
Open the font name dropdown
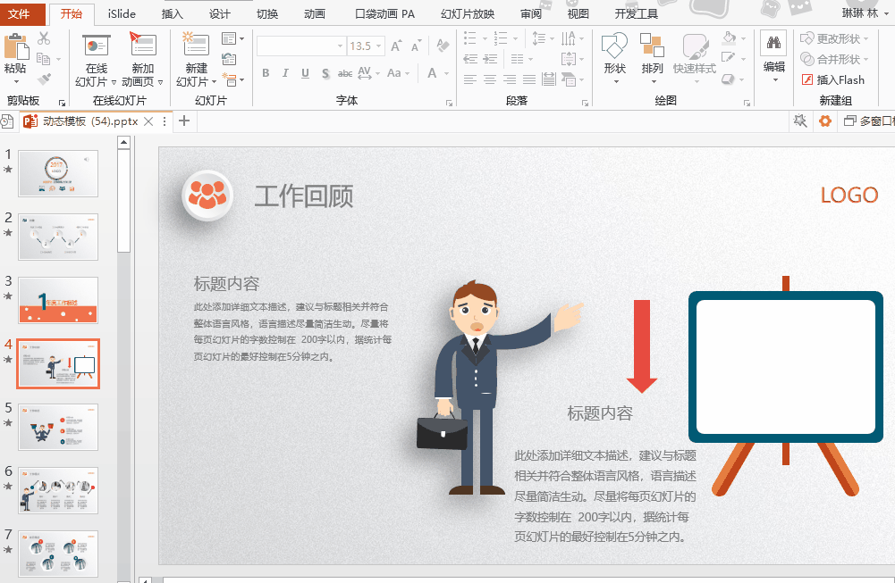point(339,45)
